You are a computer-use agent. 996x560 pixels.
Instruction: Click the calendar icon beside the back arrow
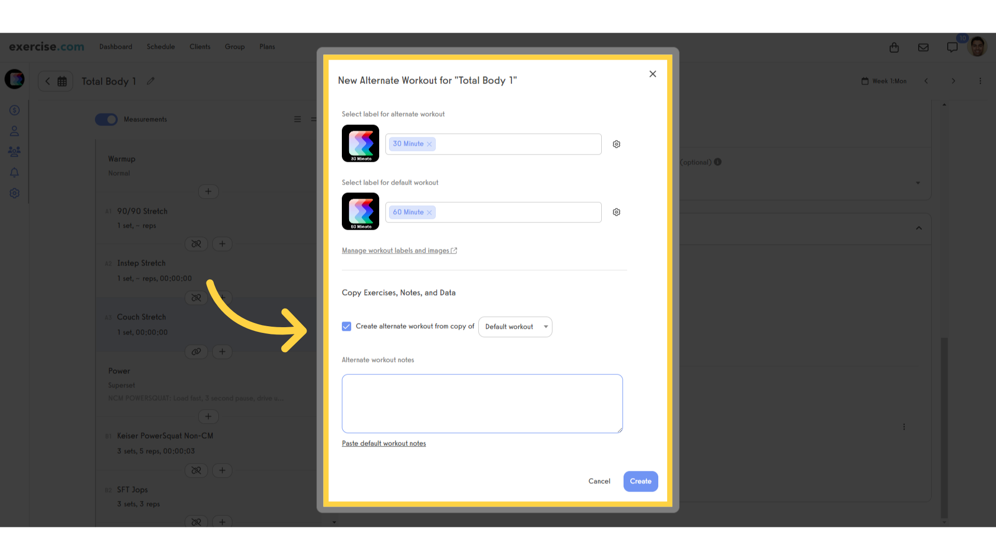(62, 81)
